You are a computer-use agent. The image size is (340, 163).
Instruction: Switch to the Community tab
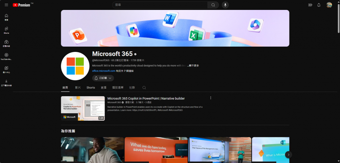click(132, 88)
